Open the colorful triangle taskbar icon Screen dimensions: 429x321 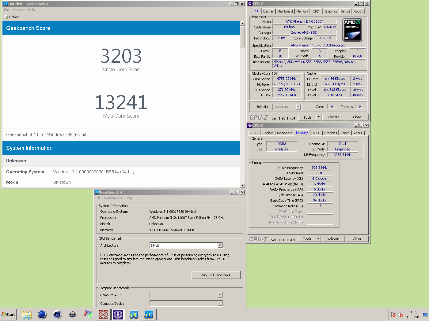tap(88, 315)
